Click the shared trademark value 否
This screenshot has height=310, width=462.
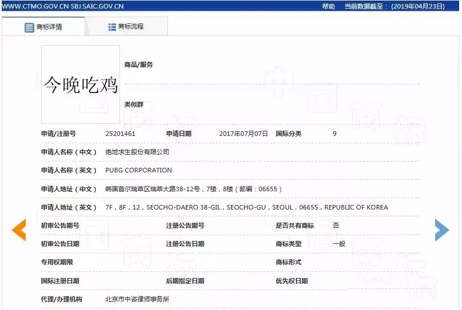[x=336, y=226]
